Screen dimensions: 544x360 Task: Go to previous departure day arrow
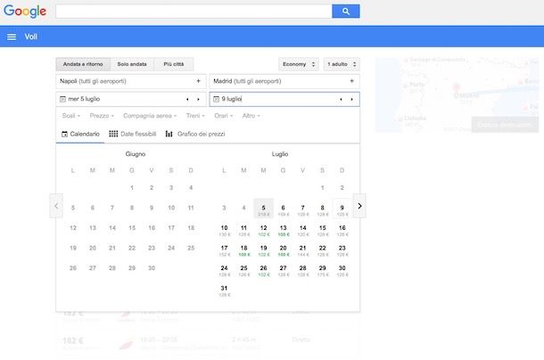[187, 99]
